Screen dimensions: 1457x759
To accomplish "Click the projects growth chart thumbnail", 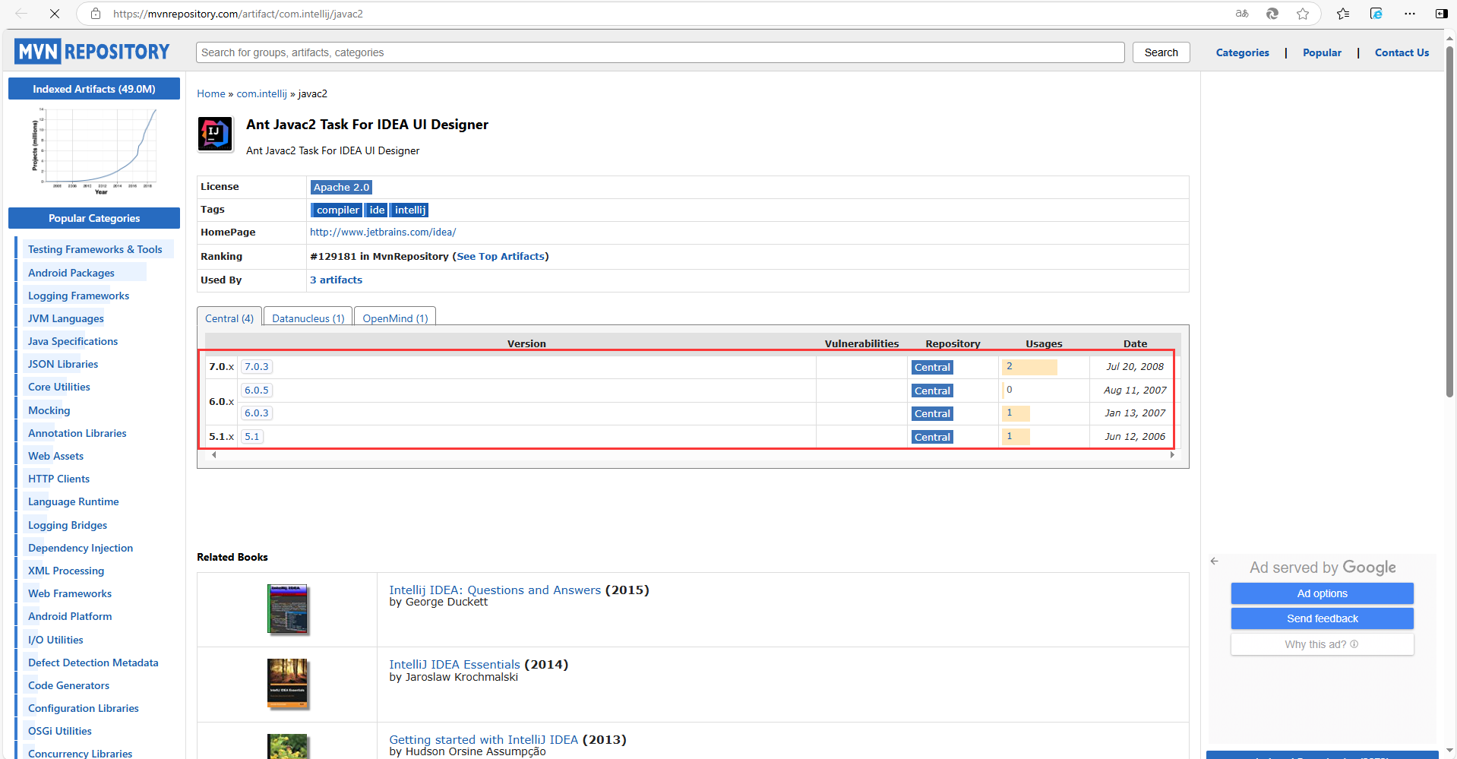I will tap(94, 151).
